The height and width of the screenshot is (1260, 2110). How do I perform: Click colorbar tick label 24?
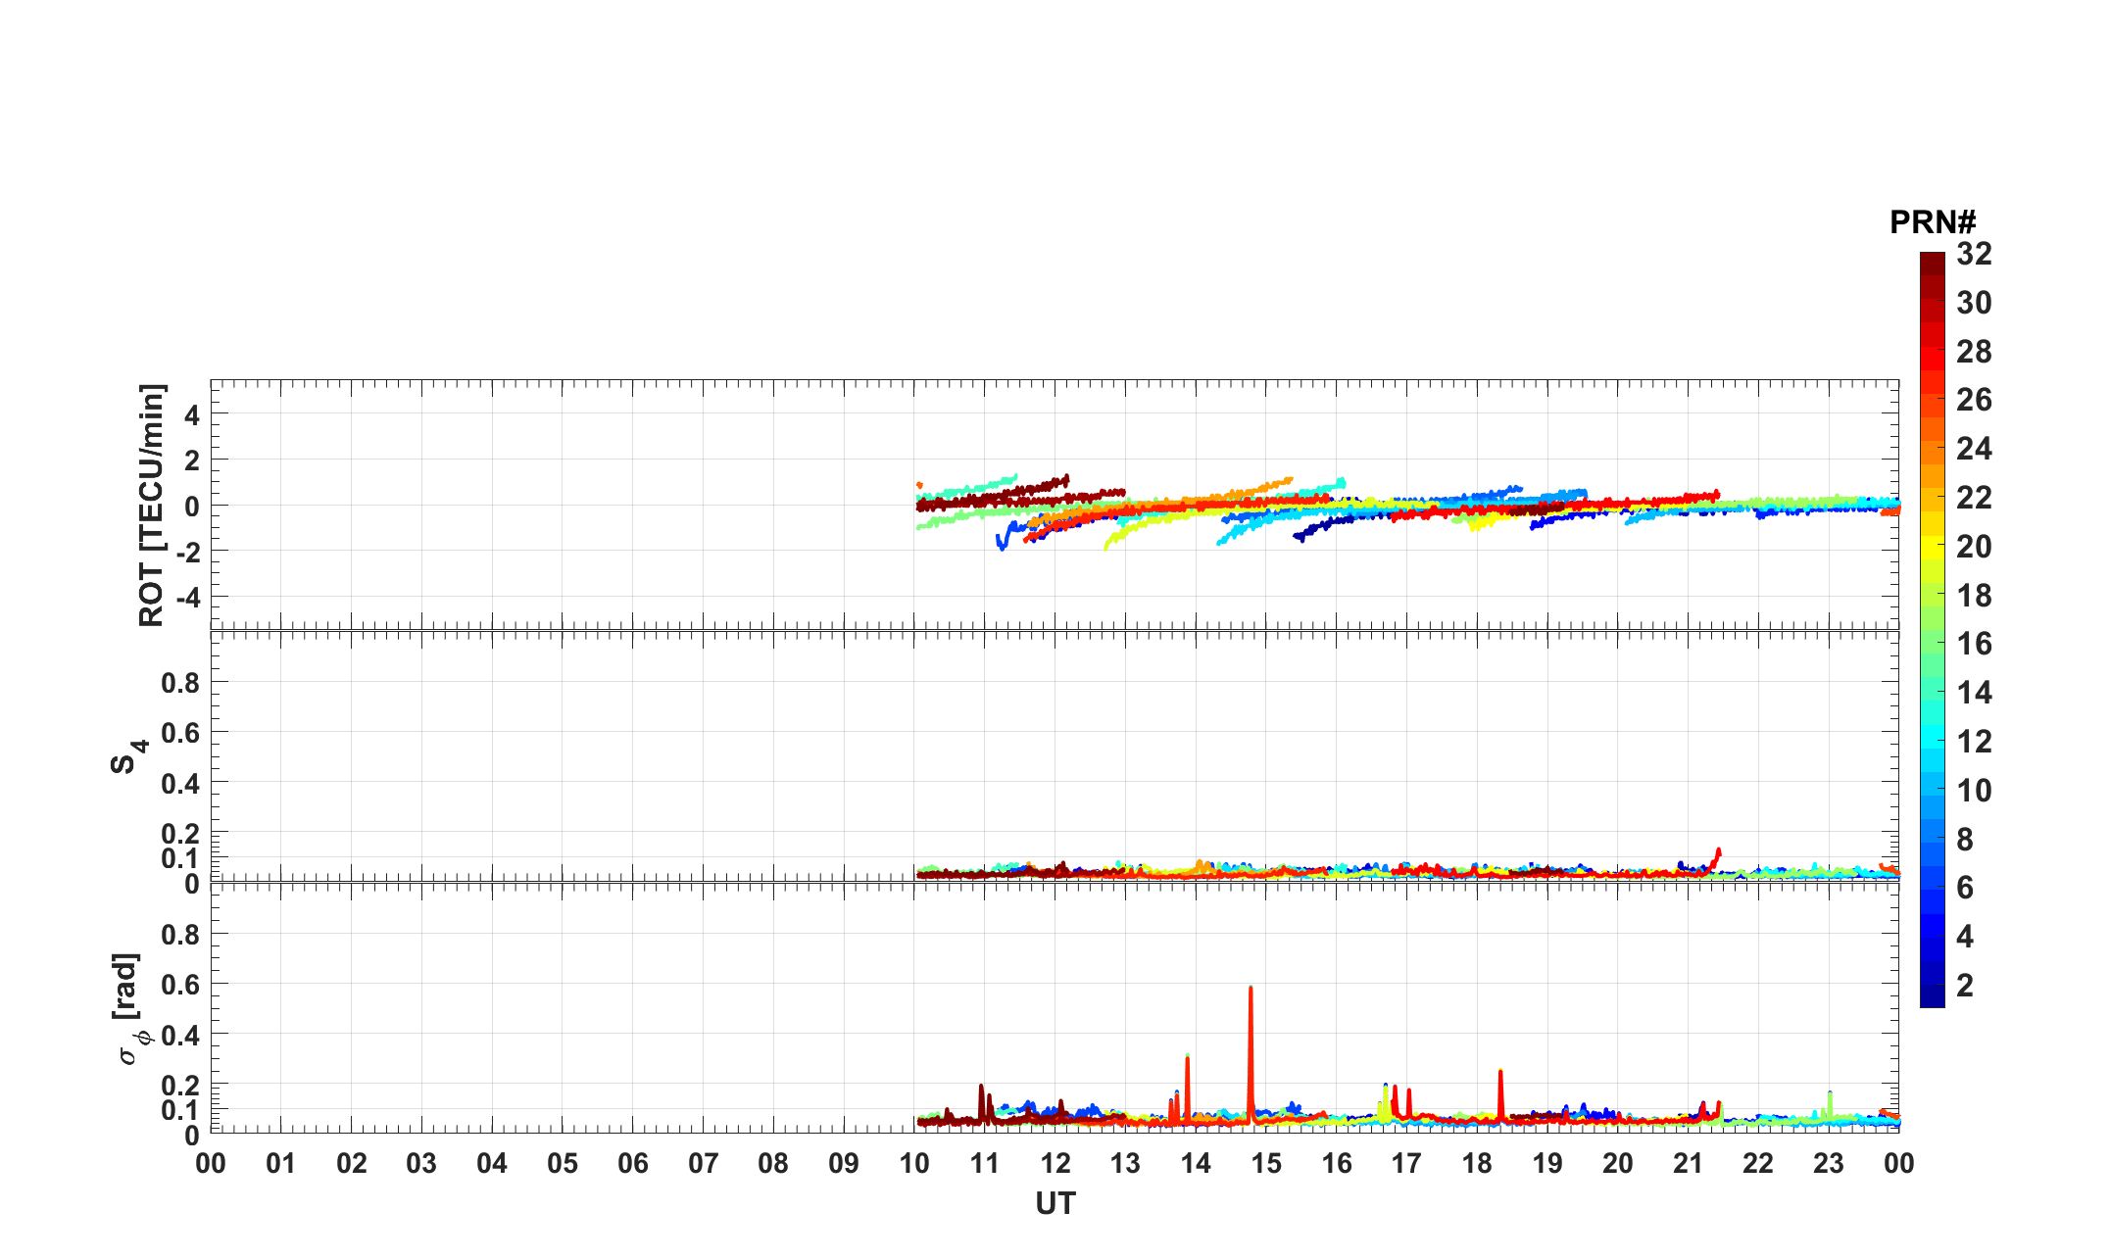[1974, 449]
